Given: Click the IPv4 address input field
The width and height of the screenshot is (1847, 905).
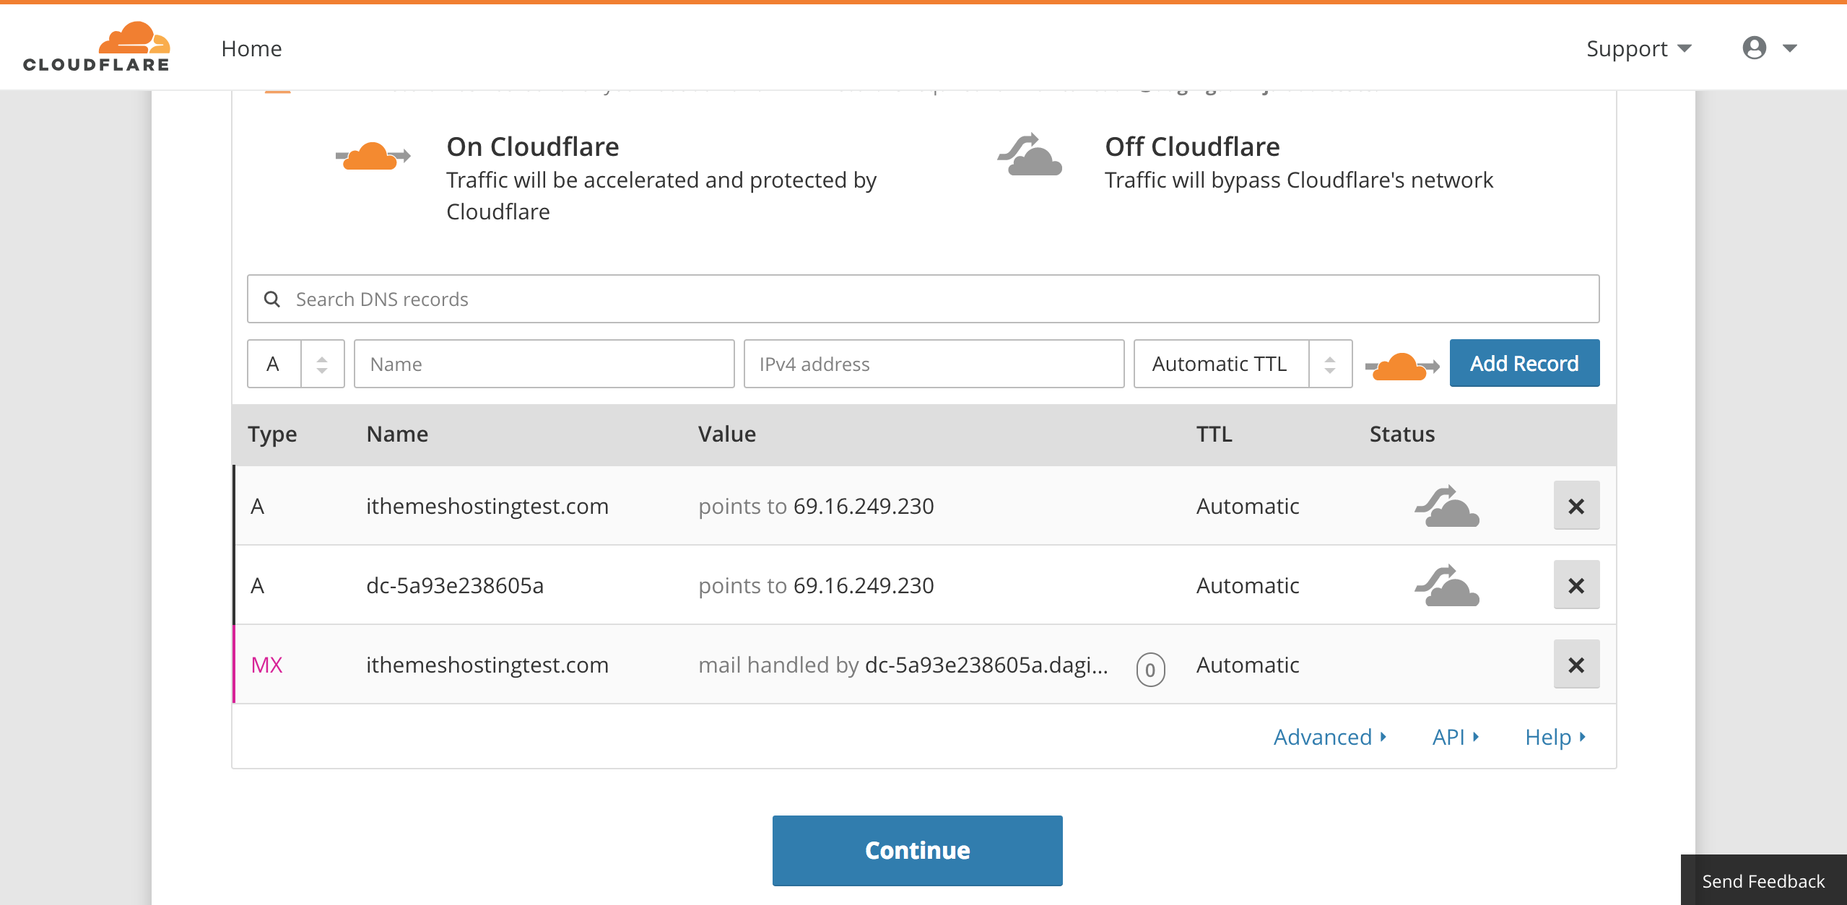Looking at the screenshot, I should coord(934,364).
